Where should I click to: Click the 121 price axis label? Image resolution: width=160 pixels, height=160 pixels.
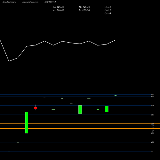[153, 106]
